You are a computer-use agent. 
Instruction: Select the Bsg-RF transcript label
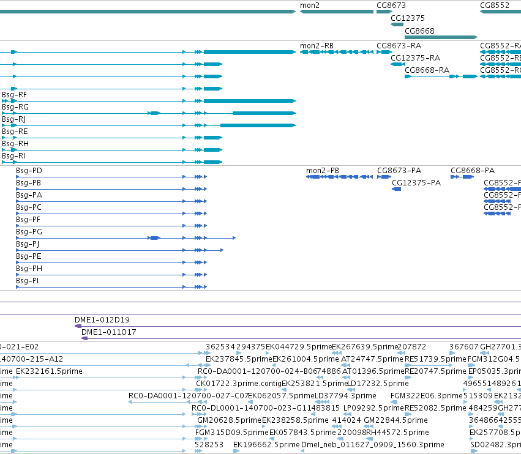click(x=14, y=95)
